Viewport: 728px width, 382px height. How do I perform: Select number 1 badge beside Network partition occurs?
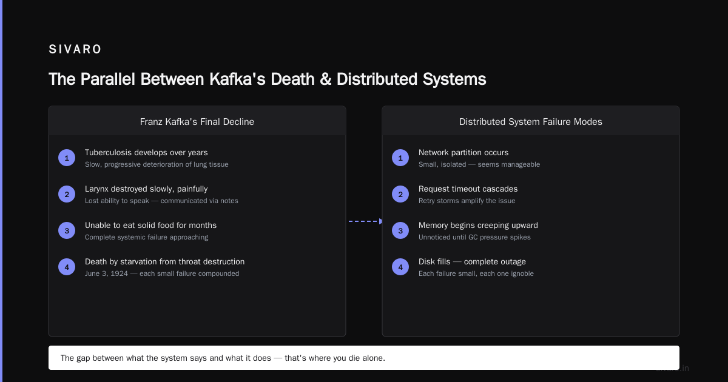(400, 158)
